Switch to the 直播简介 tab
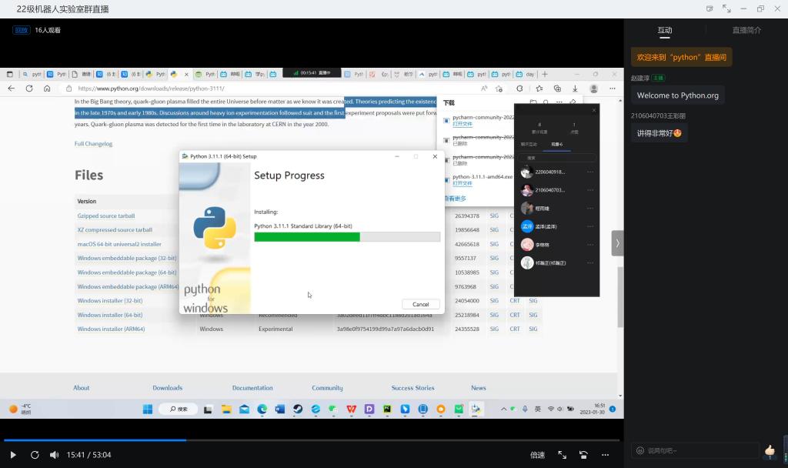The image size is (788, 468). [x=746, y=30]
